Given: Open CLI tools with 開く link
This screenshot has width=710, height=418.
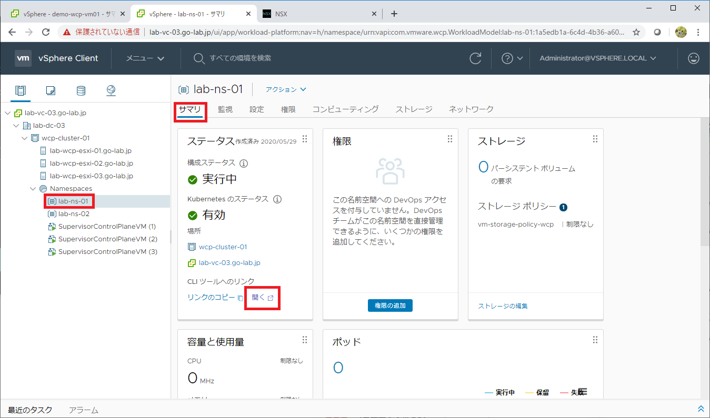Looking at the screenshot, I should tap(263, 298).
